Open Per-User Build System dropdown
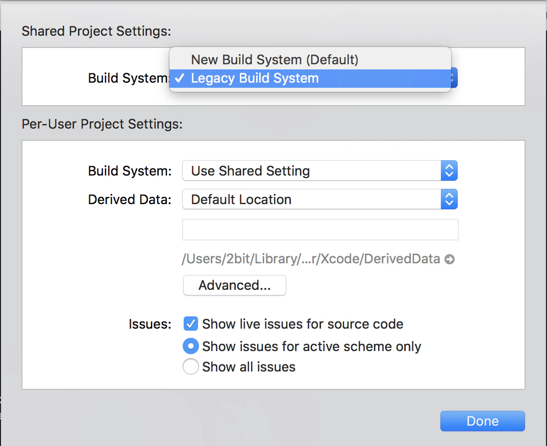This screenshot has width=547, height=446. point(319,170)
